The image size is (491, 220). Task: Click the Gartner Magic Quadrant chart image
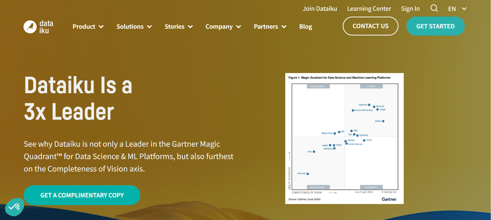(x=344, y=138)
